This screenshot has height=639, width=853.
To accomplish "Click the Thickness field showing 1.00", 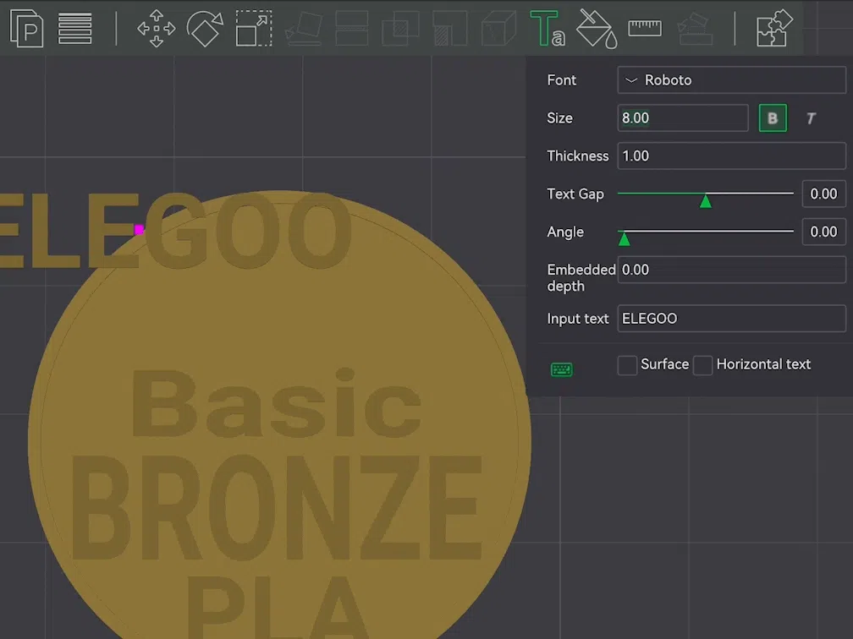I will (732, 156).
